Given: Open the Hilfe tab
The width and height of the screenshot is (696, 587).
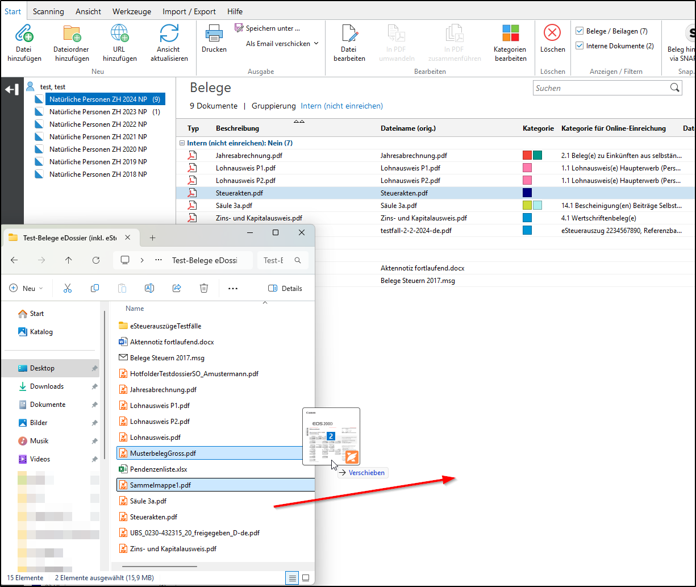Looking at the screenshot, I should point(235,11).
